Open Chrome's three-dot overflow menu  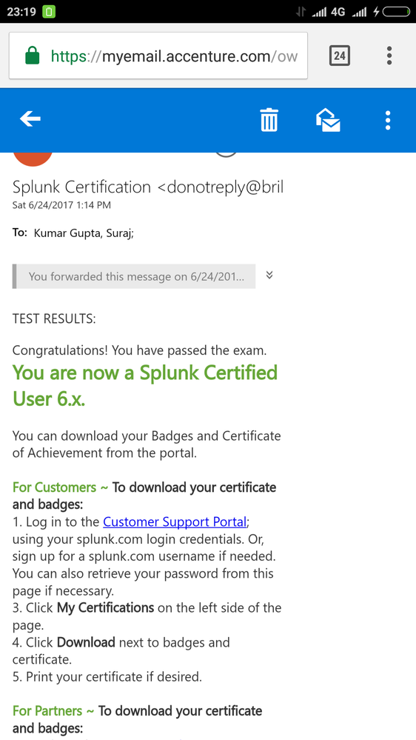pyautogui.click(x=389, y=56)
